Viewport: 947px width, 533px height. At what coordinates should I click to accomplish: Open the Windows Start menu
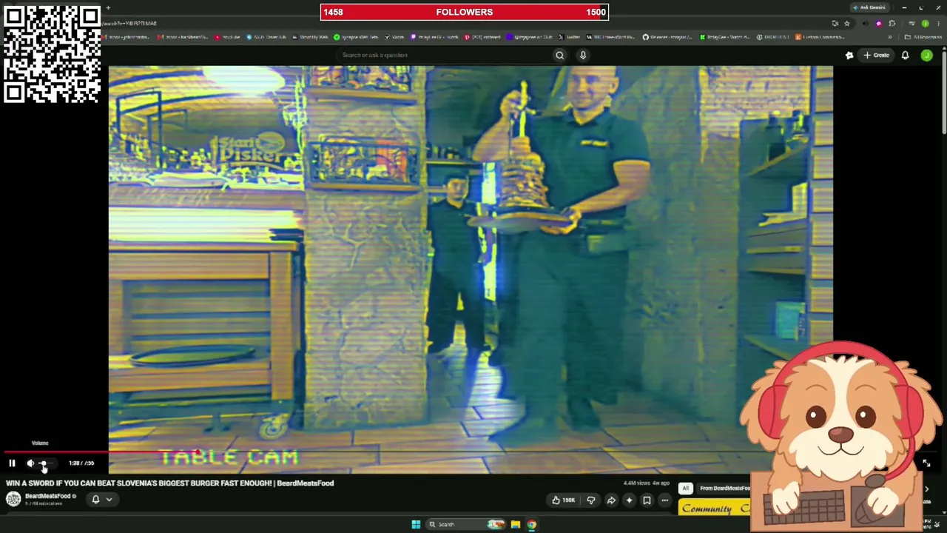pyautogui.click(x=416, y=524)
